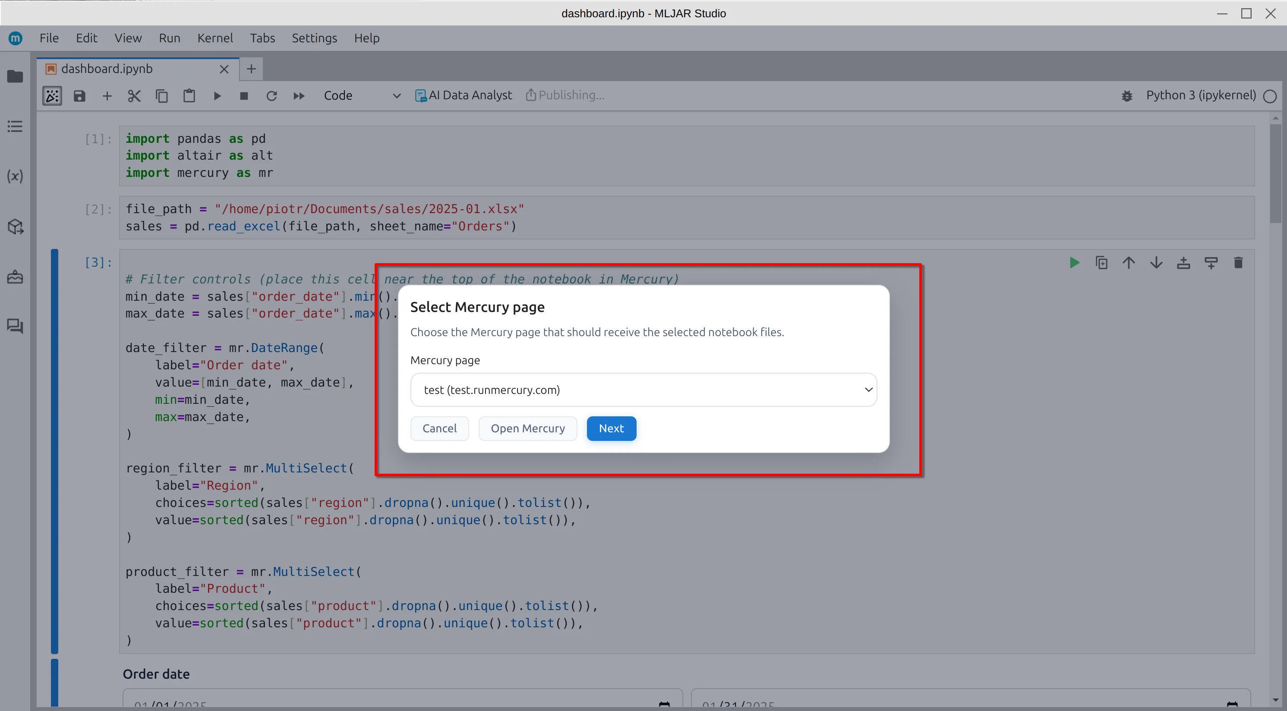Open the Help menu

point(367,38)
